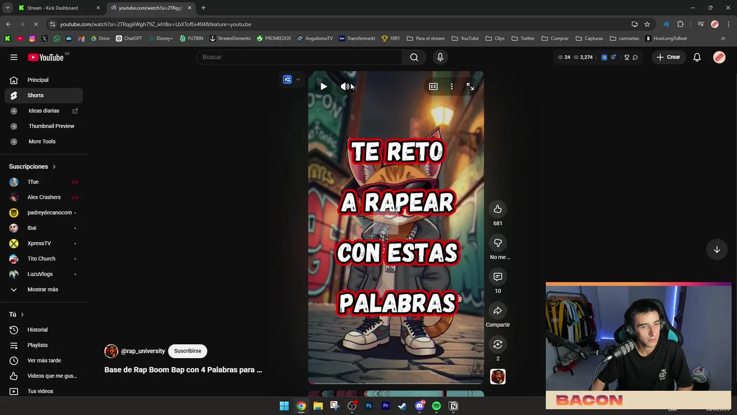Open the three-dot more options on Short
The image size is (737, 415).
point(451,86)
